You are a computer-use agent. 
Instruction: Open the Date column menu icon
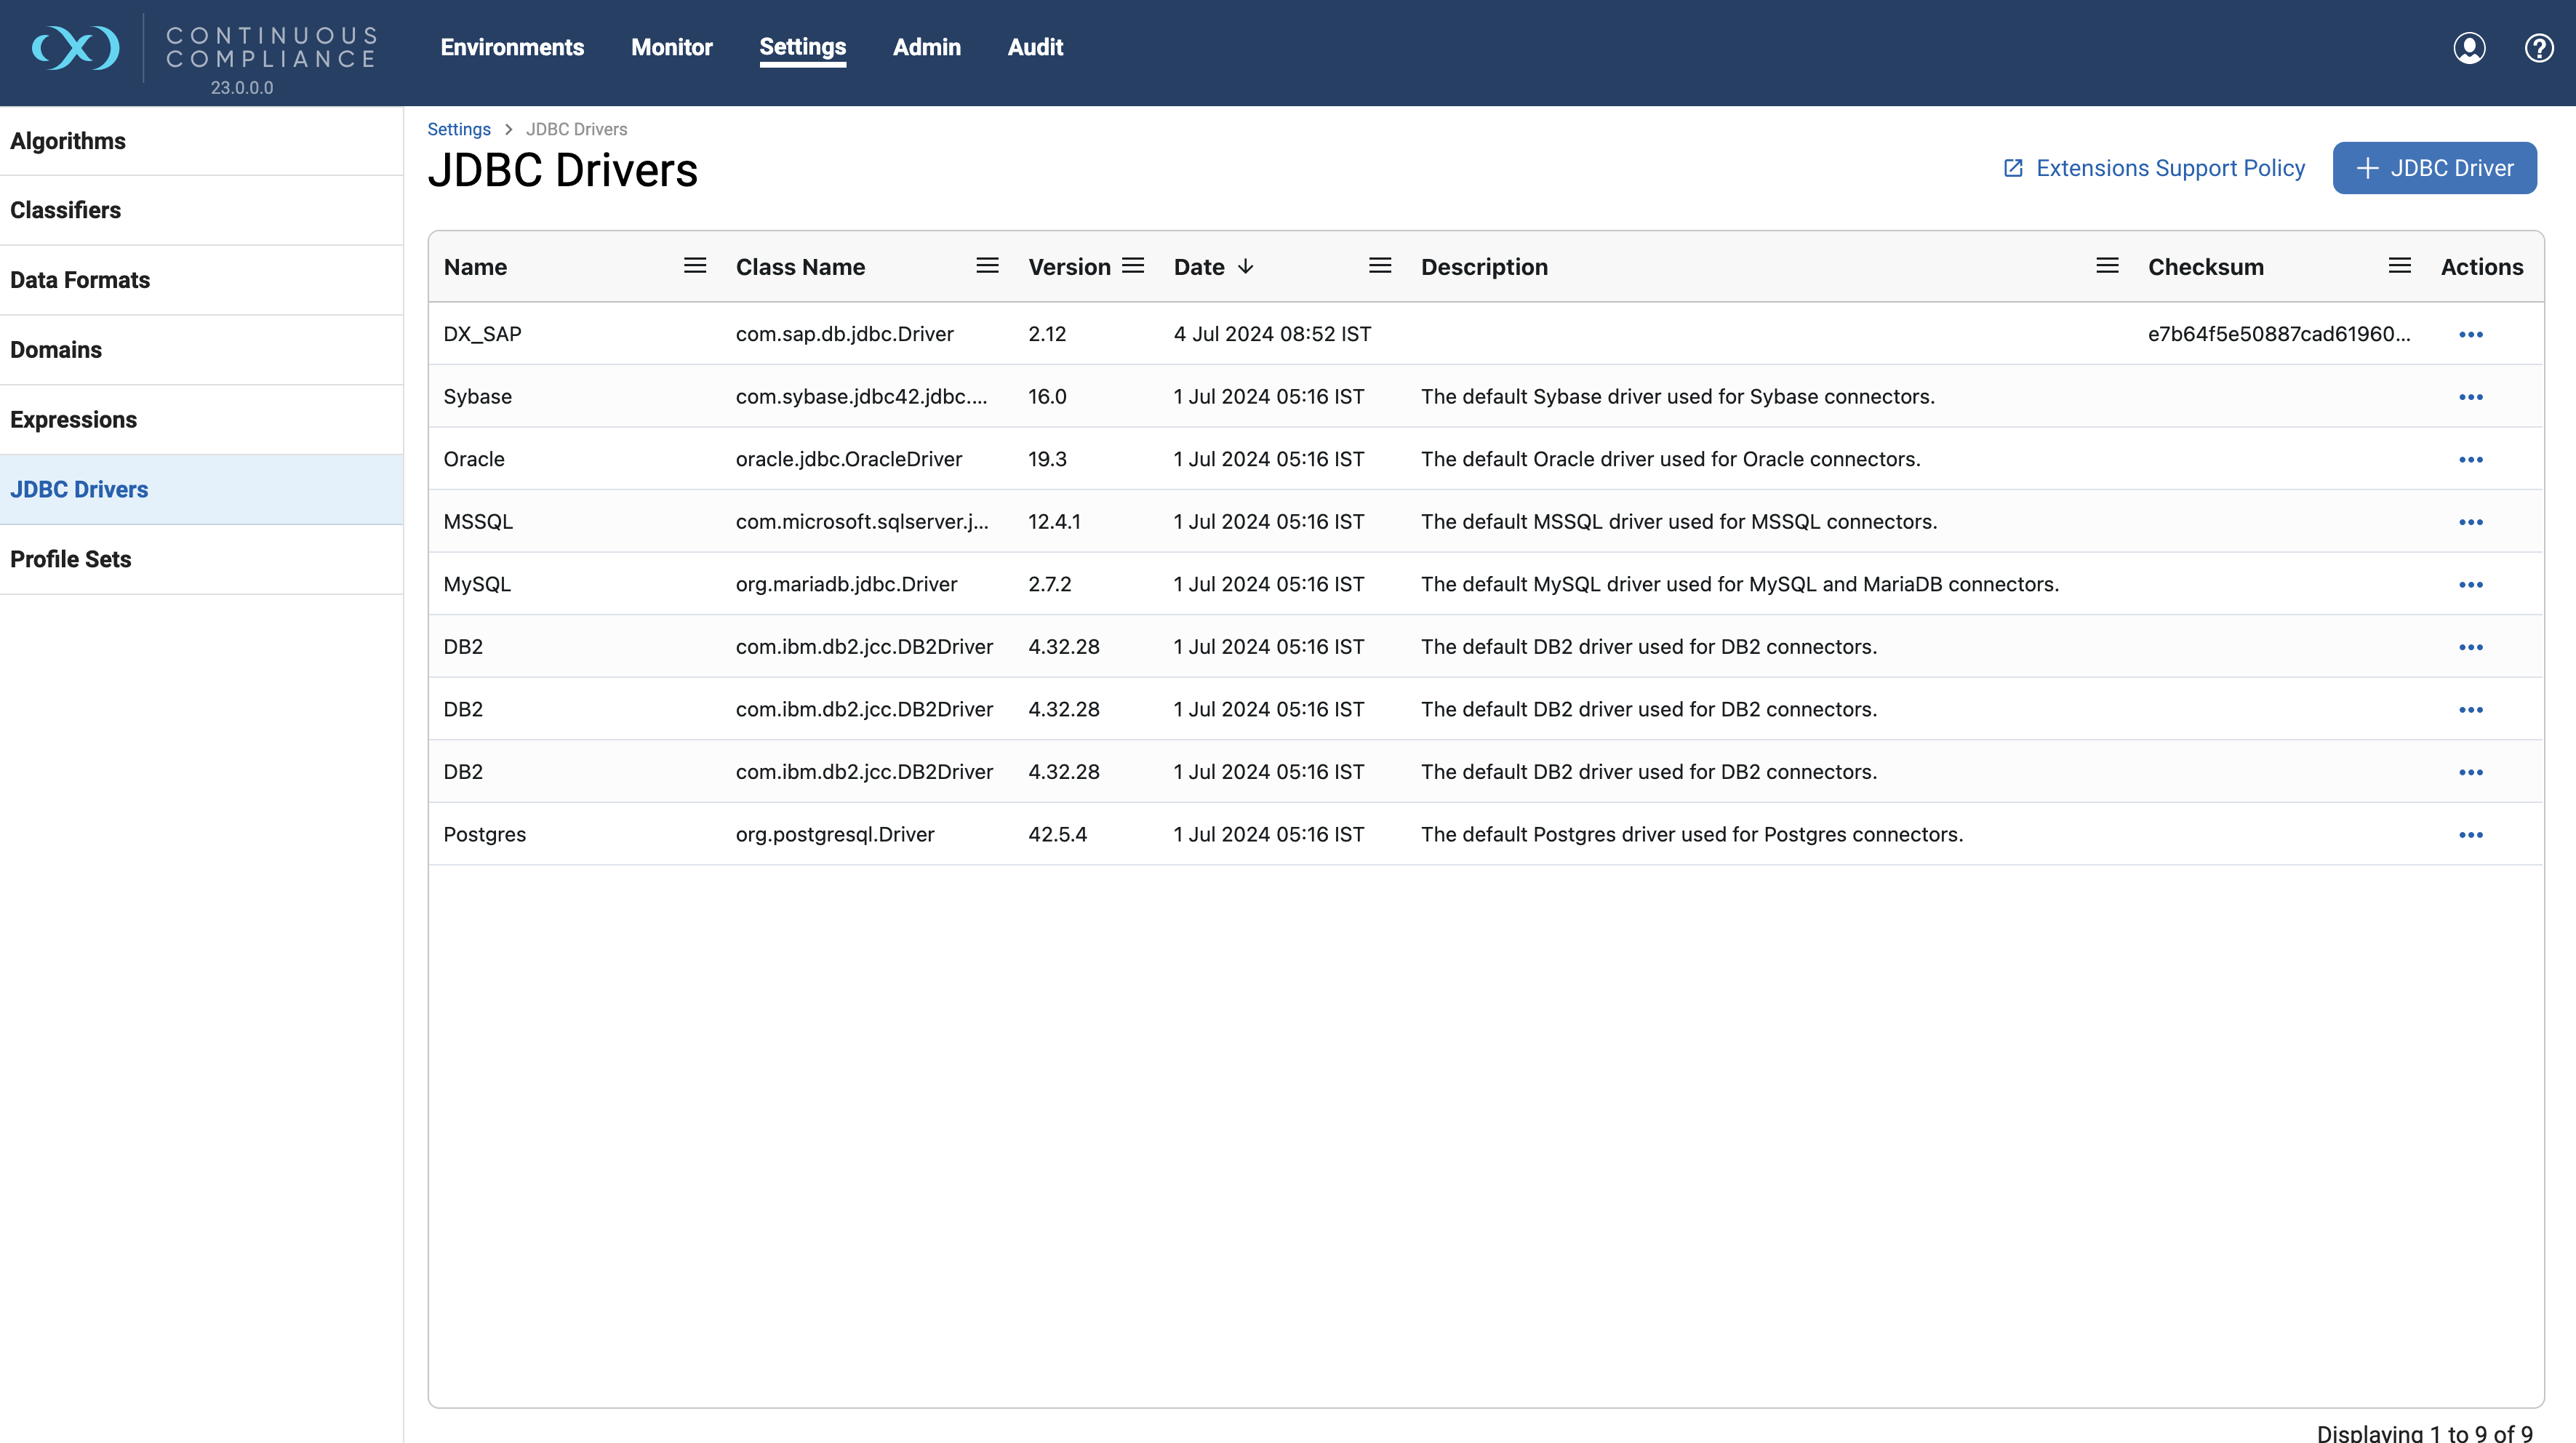(1380, 266)
